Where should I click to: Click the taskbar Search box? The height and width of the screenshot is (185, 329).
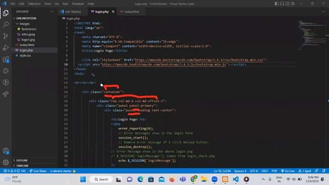pos(101,179)
